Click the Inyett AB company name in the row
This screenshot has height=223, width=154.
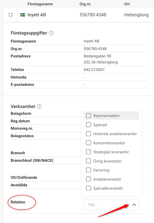36,15
